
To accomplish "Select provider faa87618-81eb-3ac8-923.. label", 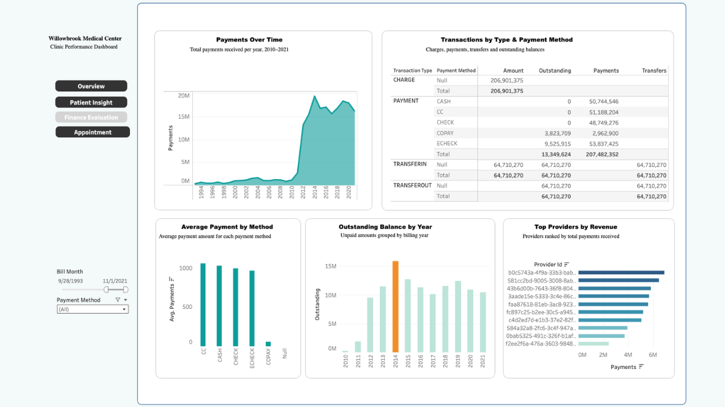I will click(542, 304).
